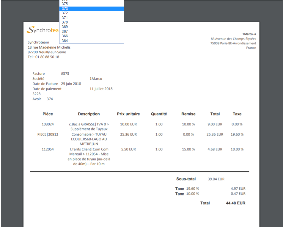The image size is (283, 227).
Task: Click the 19.60 % tax cell for PIECE|20912
Action: 237,134
